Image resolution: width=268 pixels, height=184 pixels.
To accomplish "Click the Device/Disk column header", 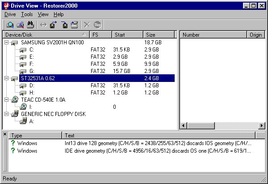I will [x=45, y=34].
